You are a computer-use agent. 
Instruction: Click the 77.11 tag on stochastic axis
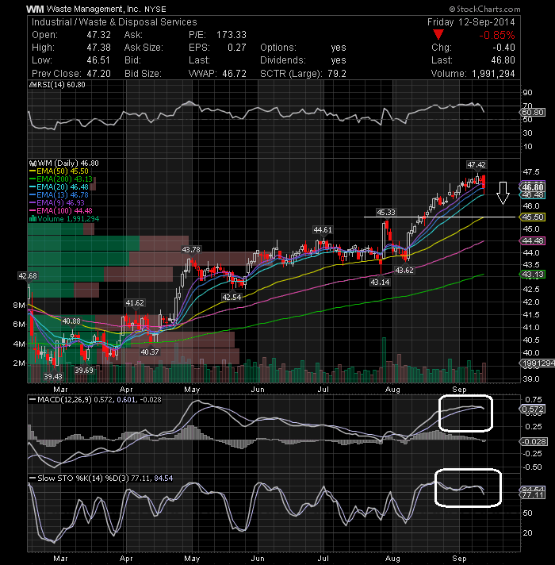(x=533, y=495)
